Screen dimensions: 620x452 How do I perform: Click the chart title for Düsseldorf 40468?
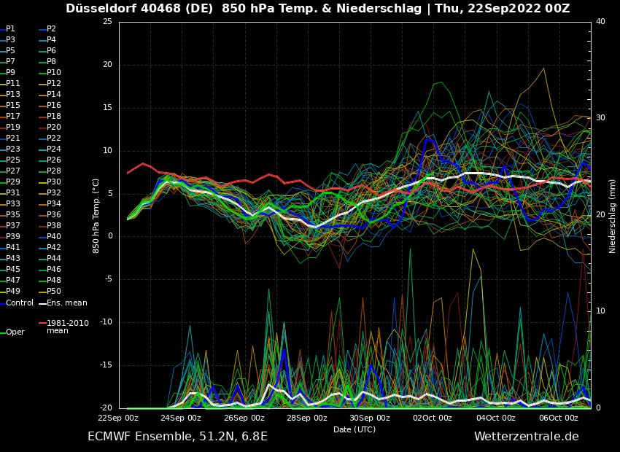pyautogui.click(x=317, y=9)
